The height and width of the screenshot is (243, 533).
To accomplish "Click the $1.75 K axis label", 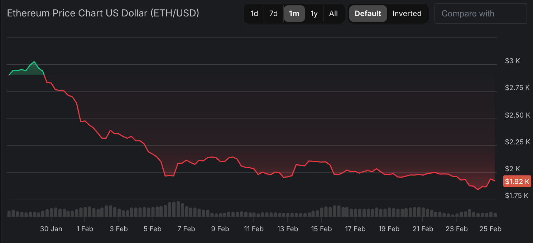I will point(517,195).
